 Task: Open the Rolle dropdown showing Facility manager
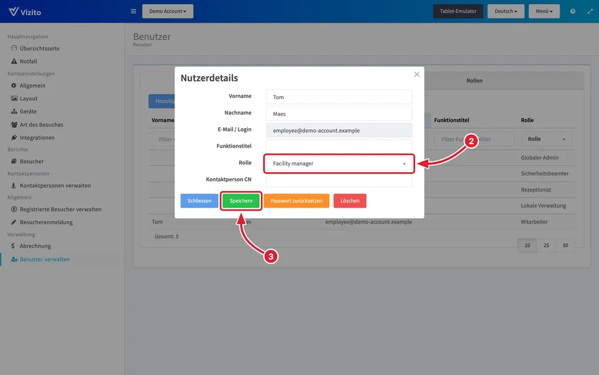click(x=339, y=163)
